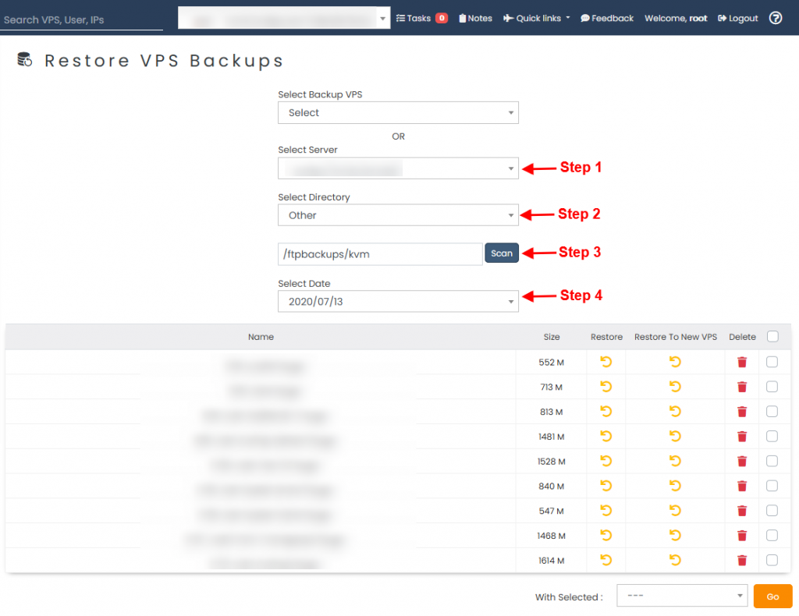The height and width of the screenshot is (616, 799).
Task: Click Restore To New VPS icon for the 713 M backup
Action: click(675, 387)
